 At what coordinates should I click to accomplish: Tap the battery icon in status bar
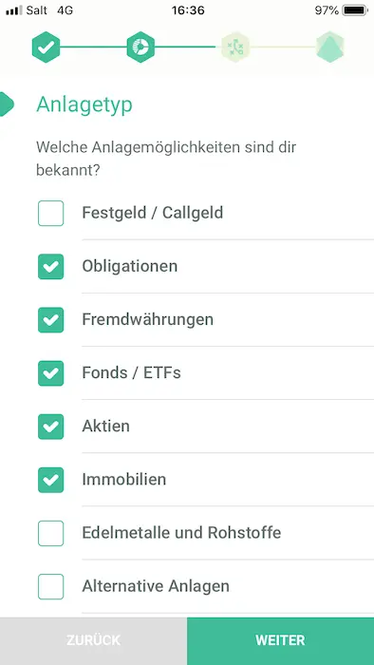(x=355, y=10)
